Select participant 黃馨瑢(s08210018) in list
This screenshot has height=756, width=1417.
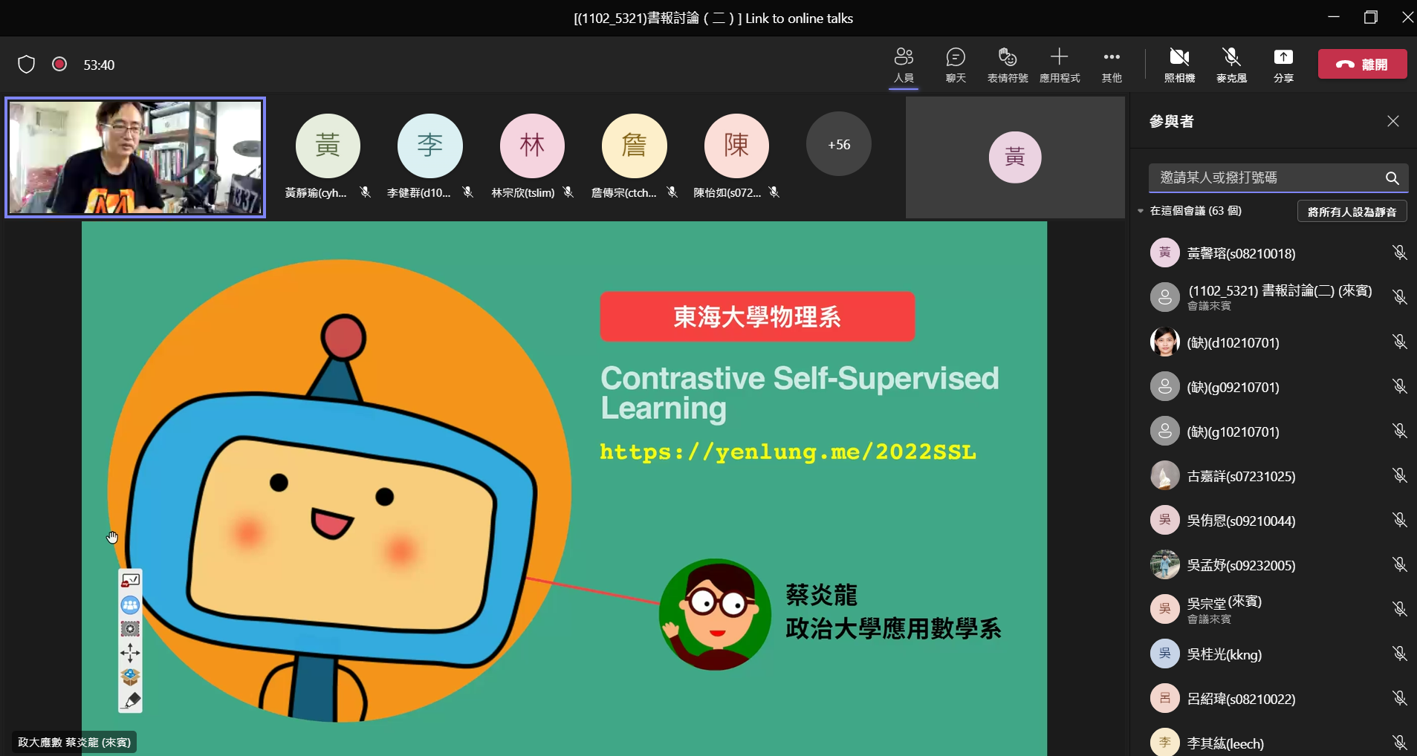coord(1241,253)
